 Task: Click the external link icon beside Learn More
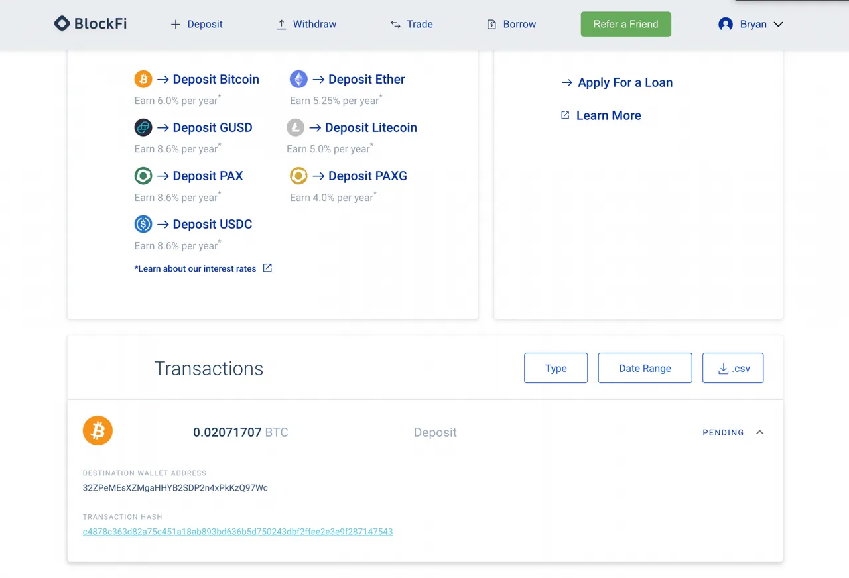point(565,115)
